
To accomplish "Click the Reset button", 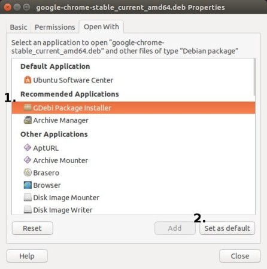I will 32,228.
